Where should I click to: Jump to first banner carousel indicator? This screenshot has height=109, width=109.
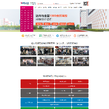[x=48, y=30]
